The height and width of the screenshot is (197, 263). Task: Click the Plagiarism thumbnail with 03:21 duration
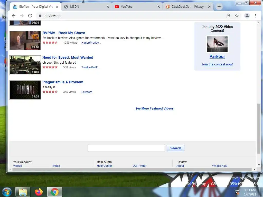click(25, 90)
